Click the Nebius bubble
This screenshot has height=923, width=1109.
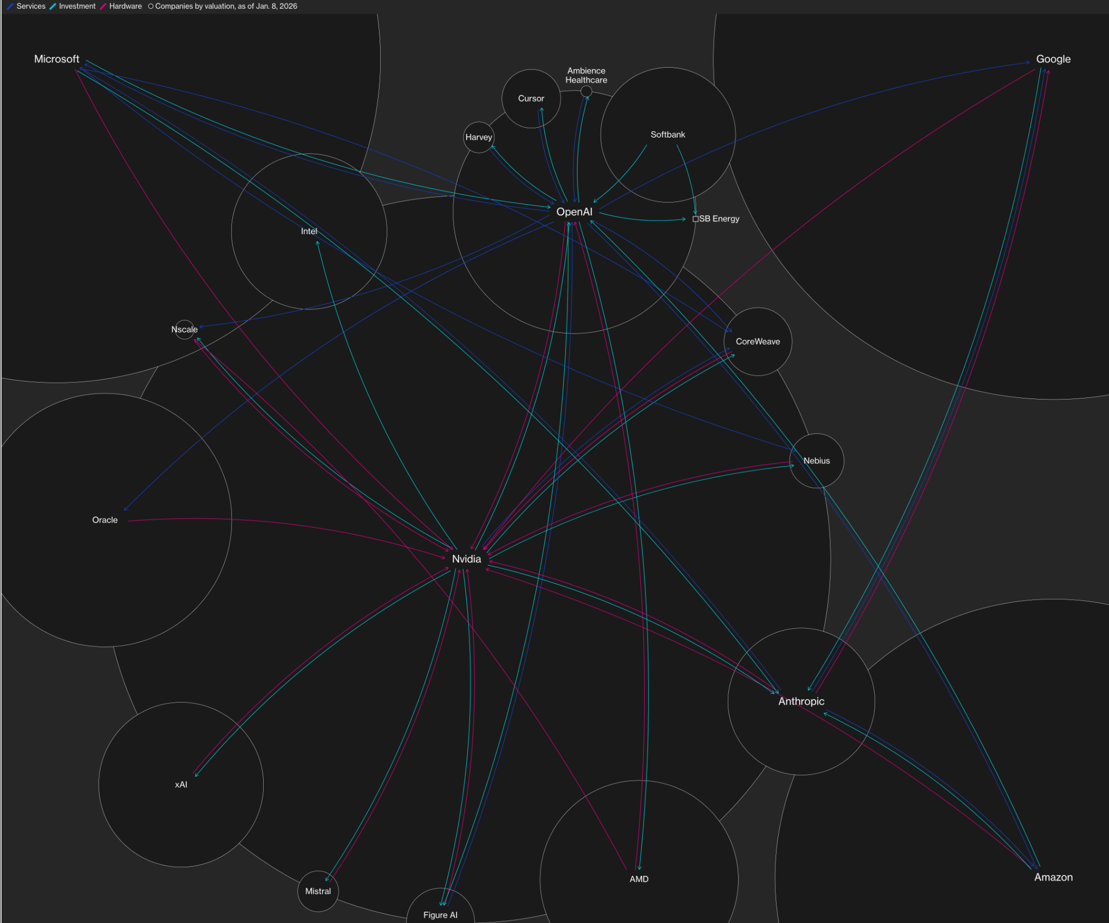pos(817,461)
